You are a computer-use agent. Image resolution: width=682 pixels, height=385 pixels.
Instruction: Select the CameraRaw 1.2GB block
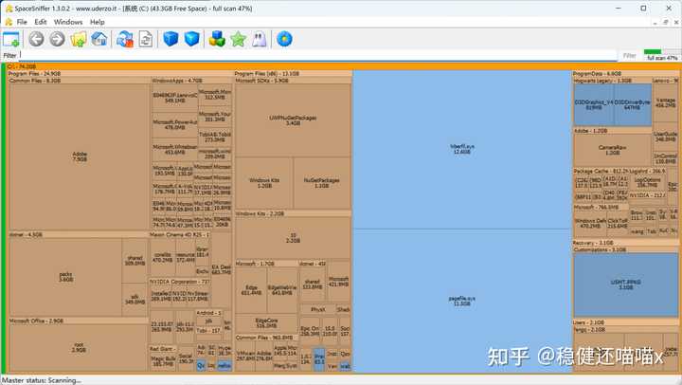coord(613,150)
